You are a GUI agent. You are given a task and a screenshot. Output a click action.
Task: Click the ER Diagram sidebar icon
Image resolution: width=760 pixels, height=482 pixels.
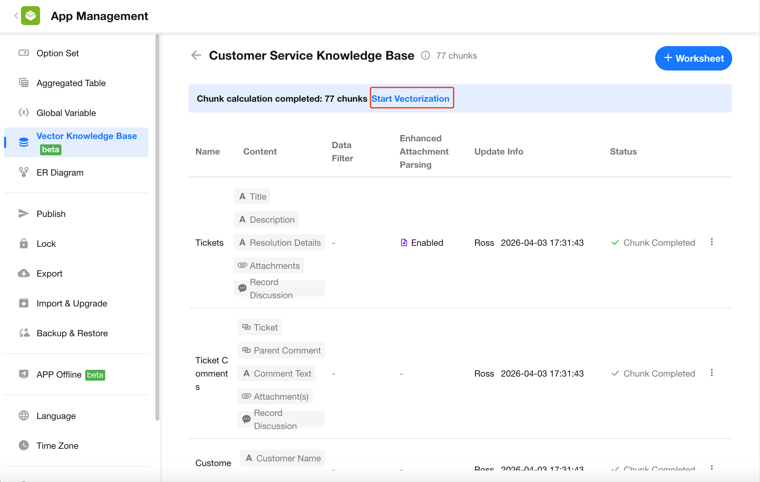click(23, 172)
